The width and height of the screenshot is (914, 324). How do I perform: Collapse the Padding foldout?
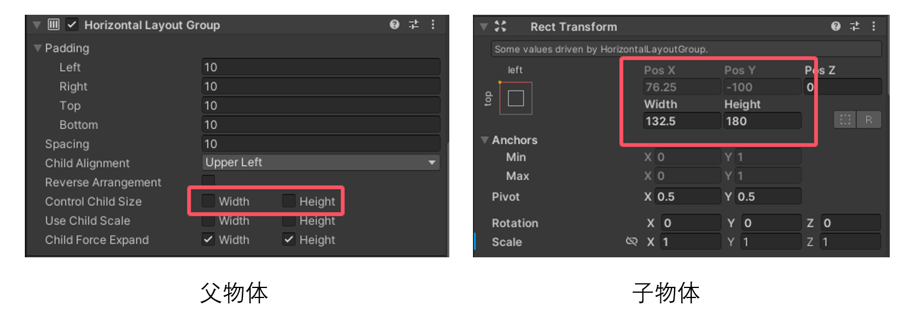[x=38, y=48]
